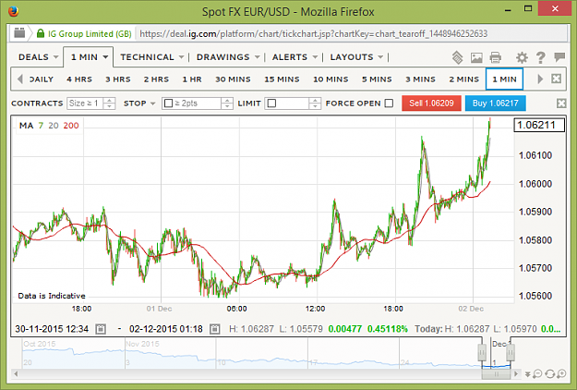Open the Layouts dropdown menu
577x390 pixels.
(x=356, y=57)
